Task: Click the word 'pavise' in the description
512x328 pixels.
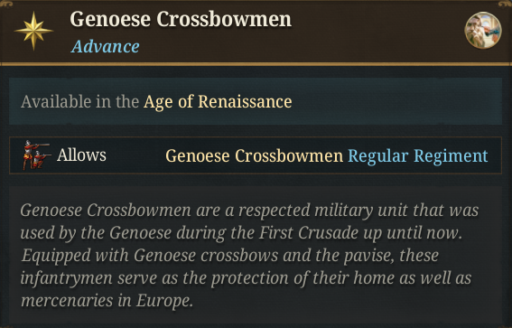Action: coord(368,256)
